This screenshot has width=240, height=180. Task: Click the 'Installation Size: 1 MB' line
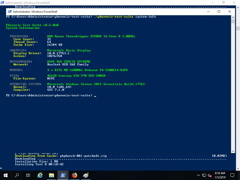(37, 162)
